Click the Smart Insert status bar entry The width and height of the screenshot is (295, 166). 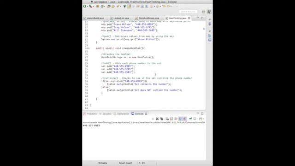[125, 163]
